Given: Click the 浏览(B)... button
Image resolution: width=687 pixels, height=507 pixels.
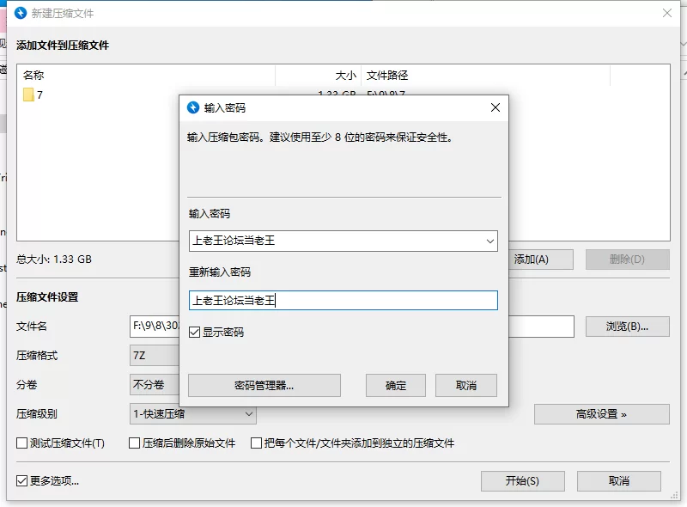Looking at the screenshot, I should point(628,327).
